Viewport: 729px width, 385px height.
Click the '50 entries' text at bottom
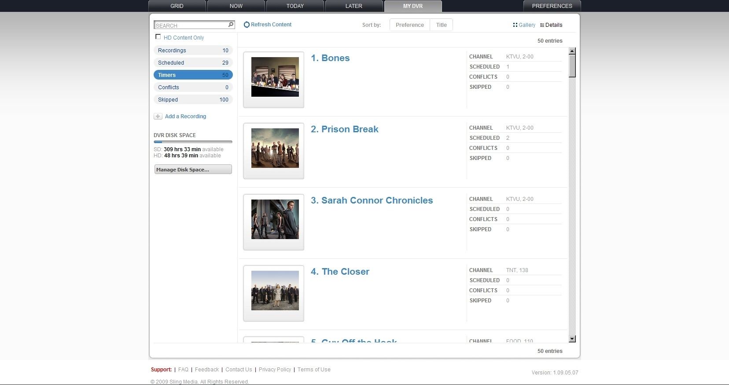(550, 351)
